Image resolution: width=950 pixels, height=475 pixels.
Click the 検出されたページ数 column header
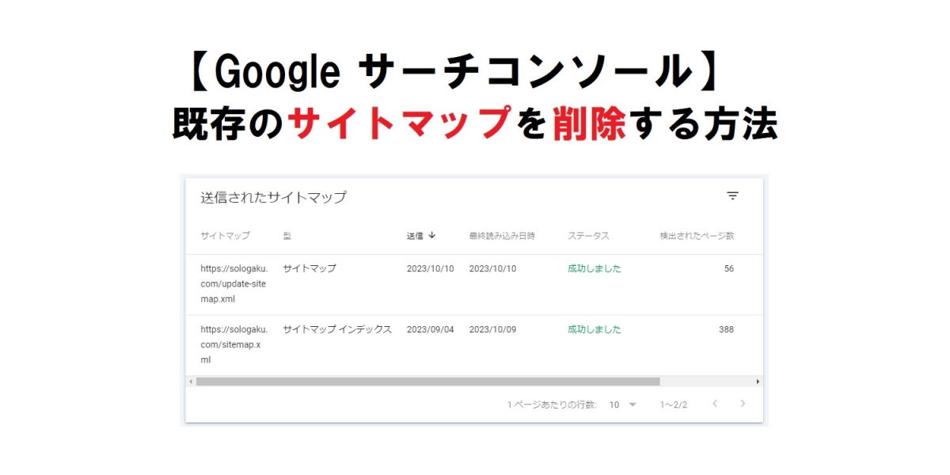coord(697,236)
